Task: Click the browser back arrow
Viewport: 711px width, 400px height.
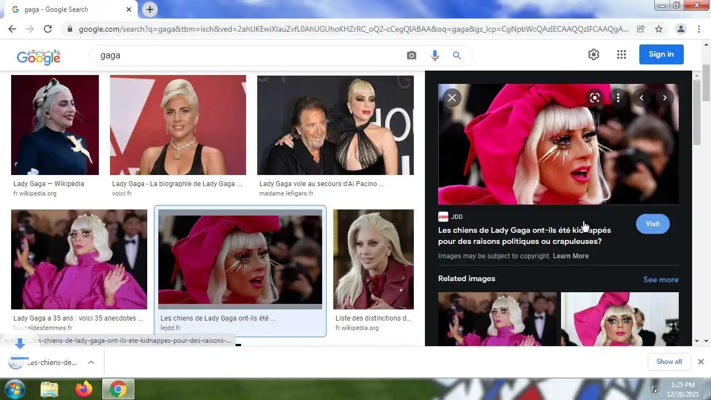Action: point(12,29)
